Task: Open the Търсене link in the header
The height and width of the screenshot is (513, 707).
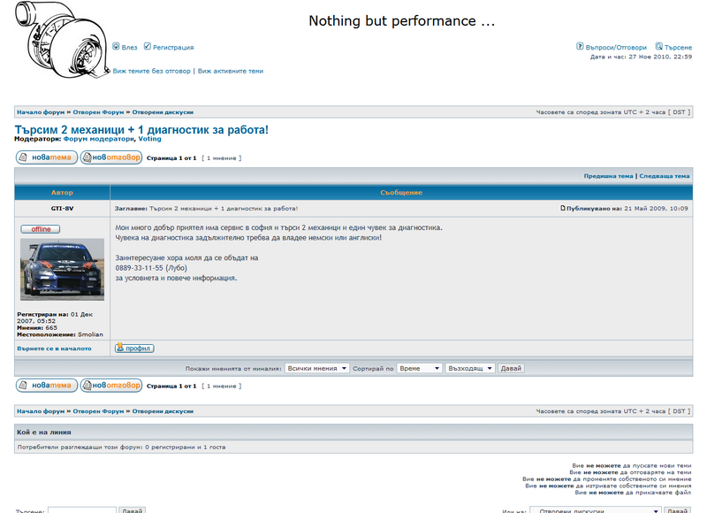Action: [678, 48]
